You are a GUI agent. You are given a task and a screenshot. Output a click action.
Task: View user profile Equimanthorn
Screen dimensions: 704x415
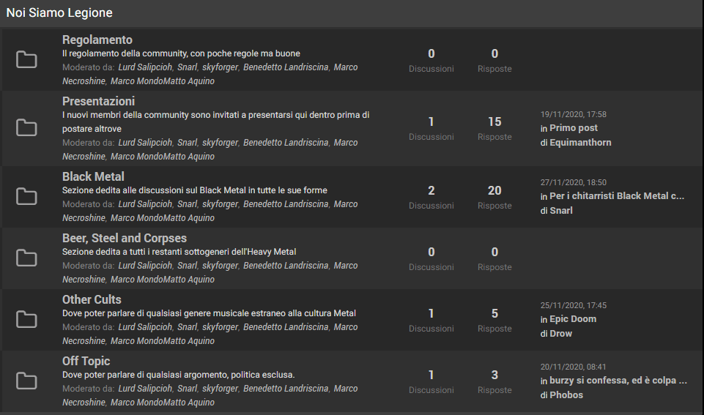tap(580, 143)
